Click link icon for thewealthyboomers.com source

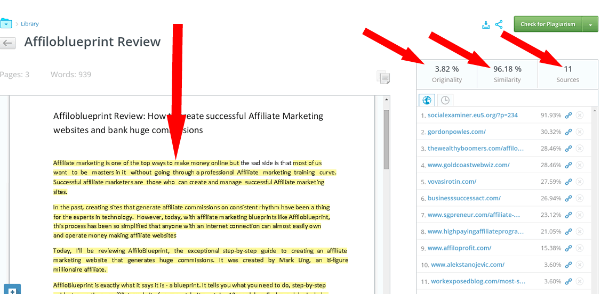pos(568,149)
